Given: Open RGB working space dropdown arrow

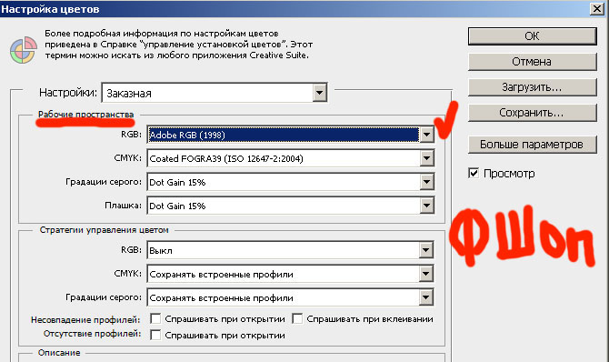Looking at the screenshot, I should tap(426, 135).
